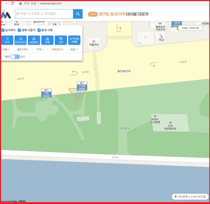Select the 7.5억 2018년 토지 price marker
The image size is (210, 204).
tap(82, 86)
